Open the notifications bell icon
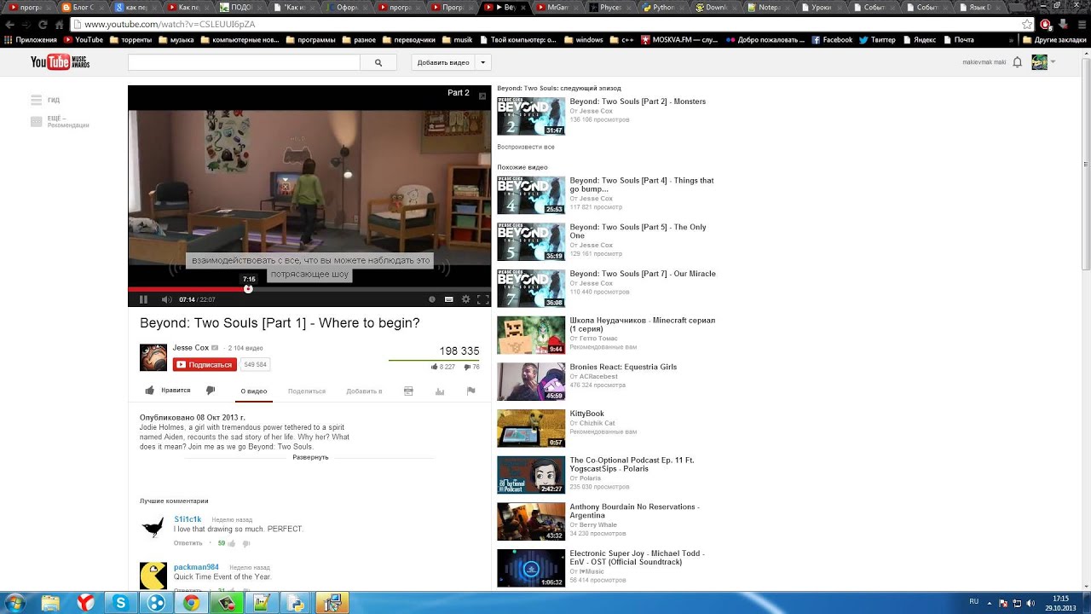Screen dimensions: 1091x614 tap(1017, 62)
